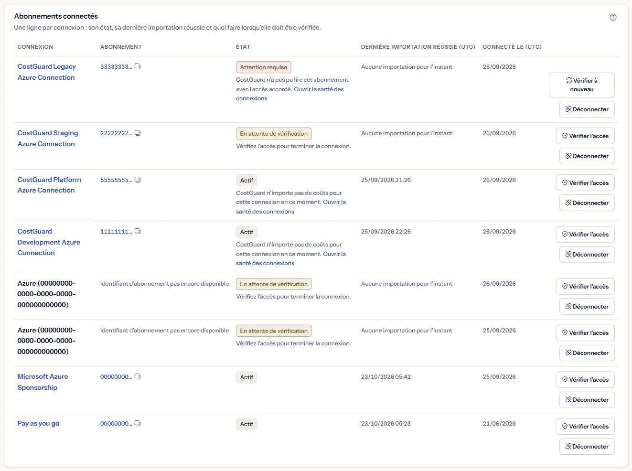This screenshot has width=632, height=471.
Task: Verify access for CostGuard Development connection
Action: tap(585, 235)
